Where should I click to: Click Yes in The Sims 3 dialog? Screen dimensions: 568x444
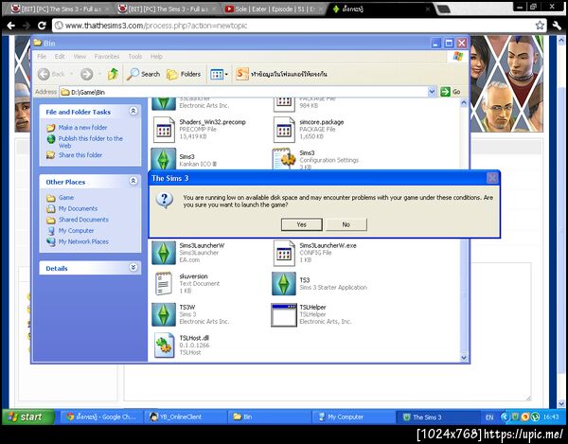301,224
